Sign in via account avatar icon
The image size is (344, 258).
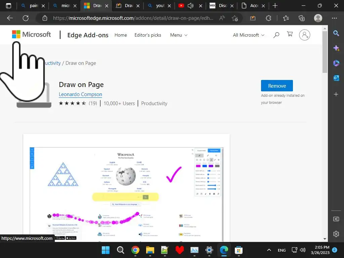pos(304,35)
